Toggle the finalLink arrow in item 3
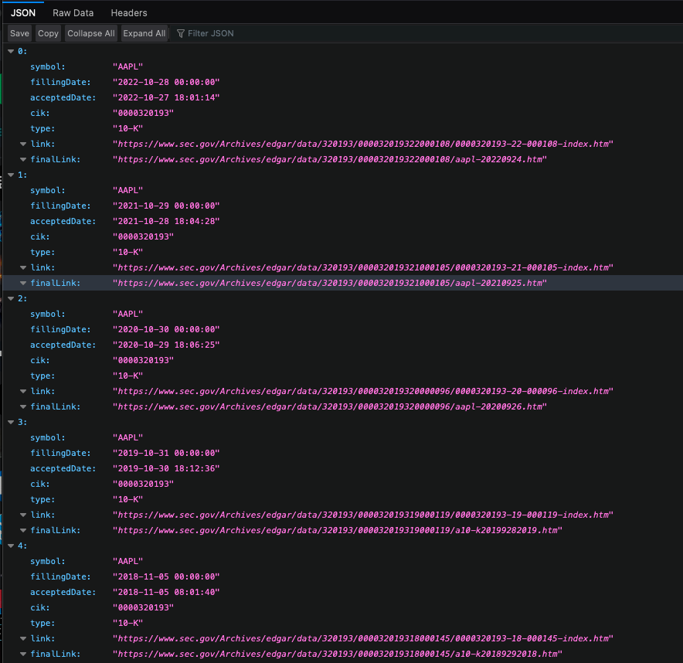 (23, 531)
